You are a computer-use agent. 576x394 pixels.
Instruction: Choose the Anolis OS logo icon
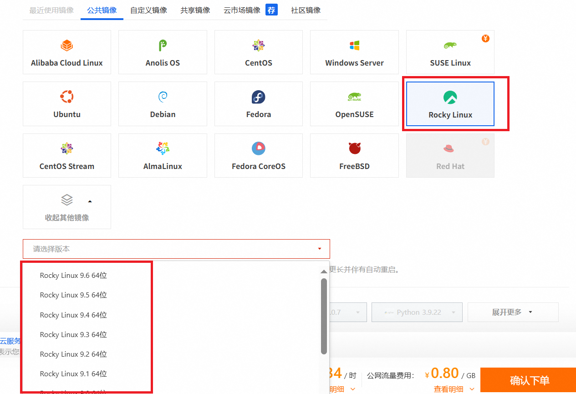tap(163, 45)
